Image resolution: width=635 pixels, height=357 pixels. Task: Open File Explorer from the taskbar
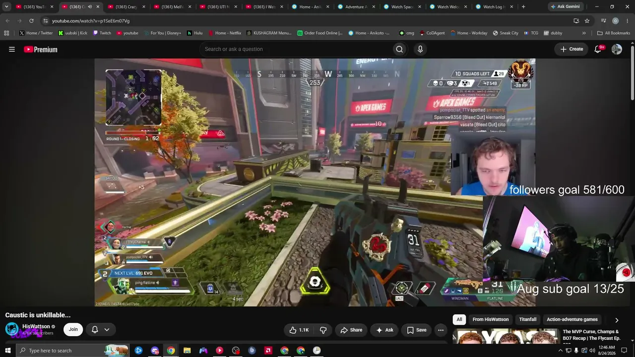[x=187, y=351]
